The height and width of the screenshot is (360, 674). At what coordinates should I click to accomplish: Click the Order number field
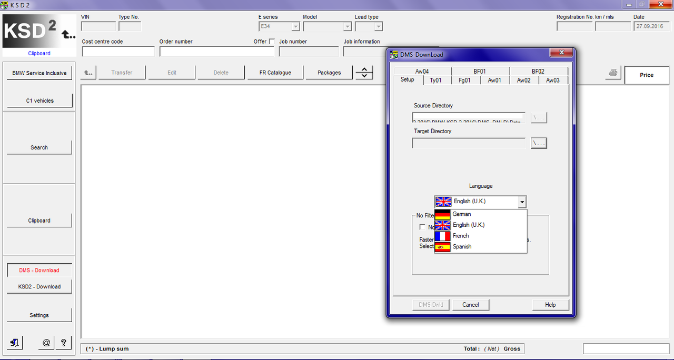click(217, 52)
